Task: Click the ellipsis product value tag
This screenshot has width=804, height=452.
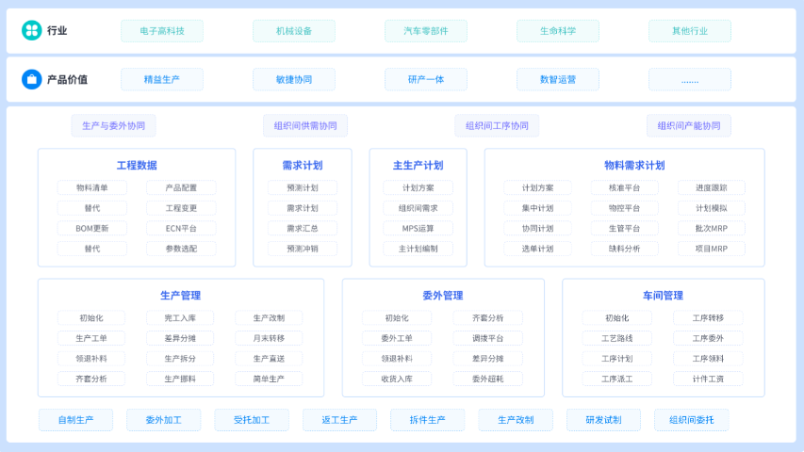Action: 690,79
